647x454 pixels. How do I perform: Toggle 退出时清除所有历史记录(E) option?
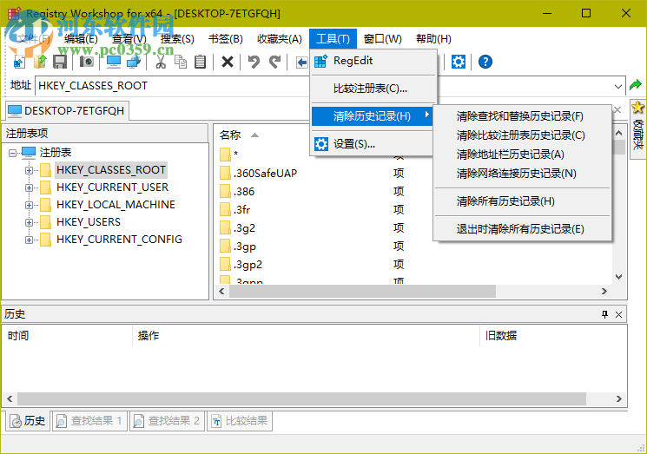coord(523,229)
